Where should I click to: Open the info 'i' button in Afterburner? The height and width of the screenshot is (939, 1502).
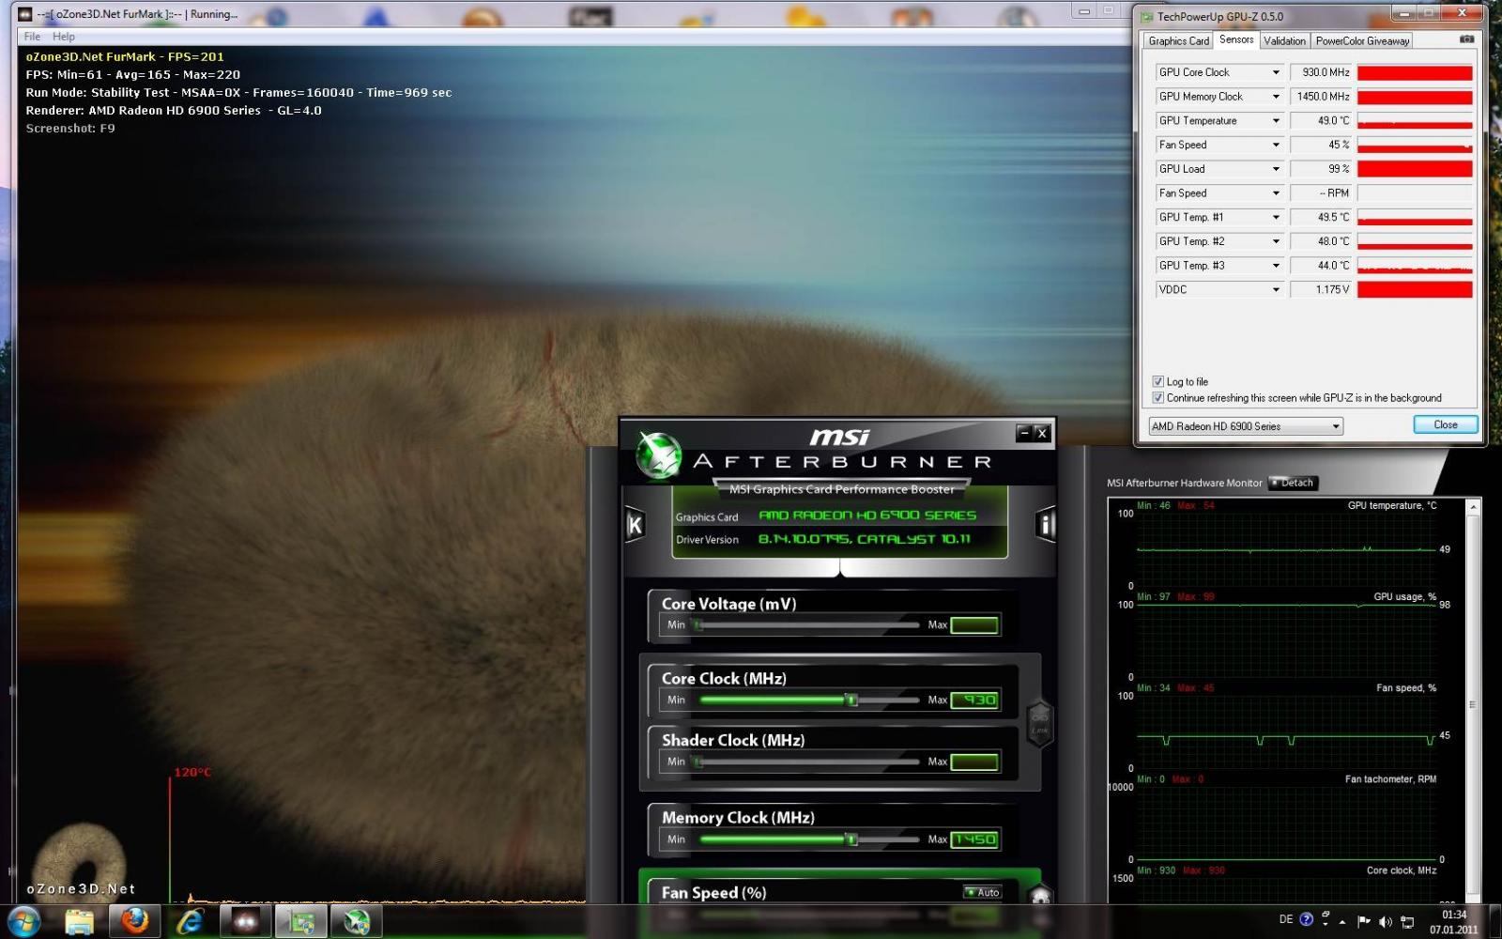[x=1045, y=525]
